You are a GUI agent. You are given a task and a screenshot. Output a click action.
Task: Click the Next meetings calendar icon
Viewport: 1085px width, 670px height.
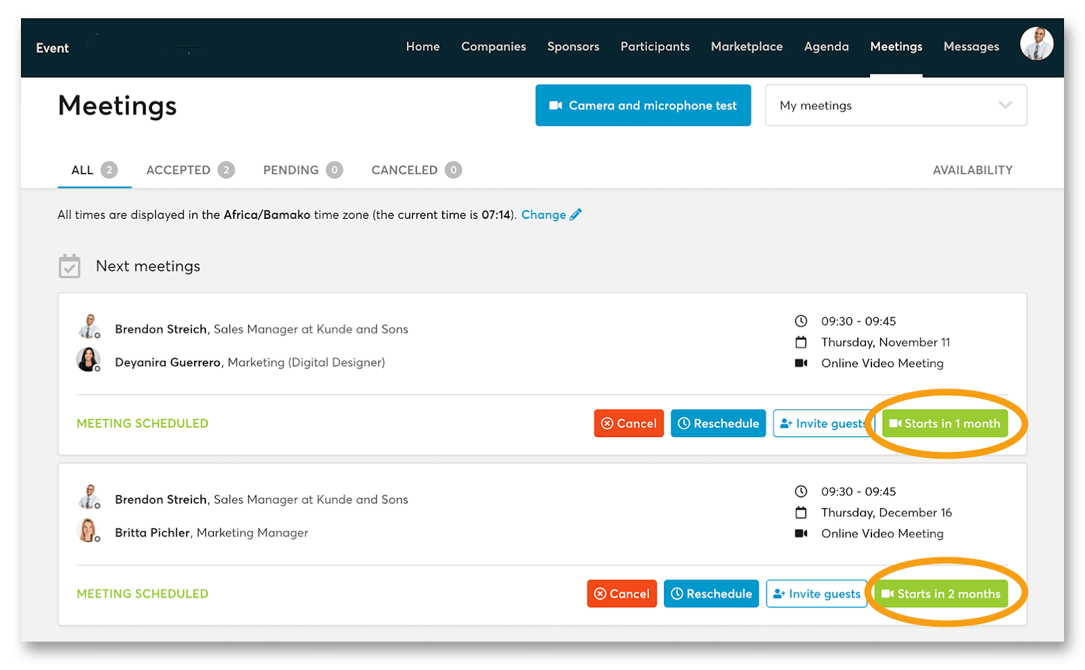69,266
